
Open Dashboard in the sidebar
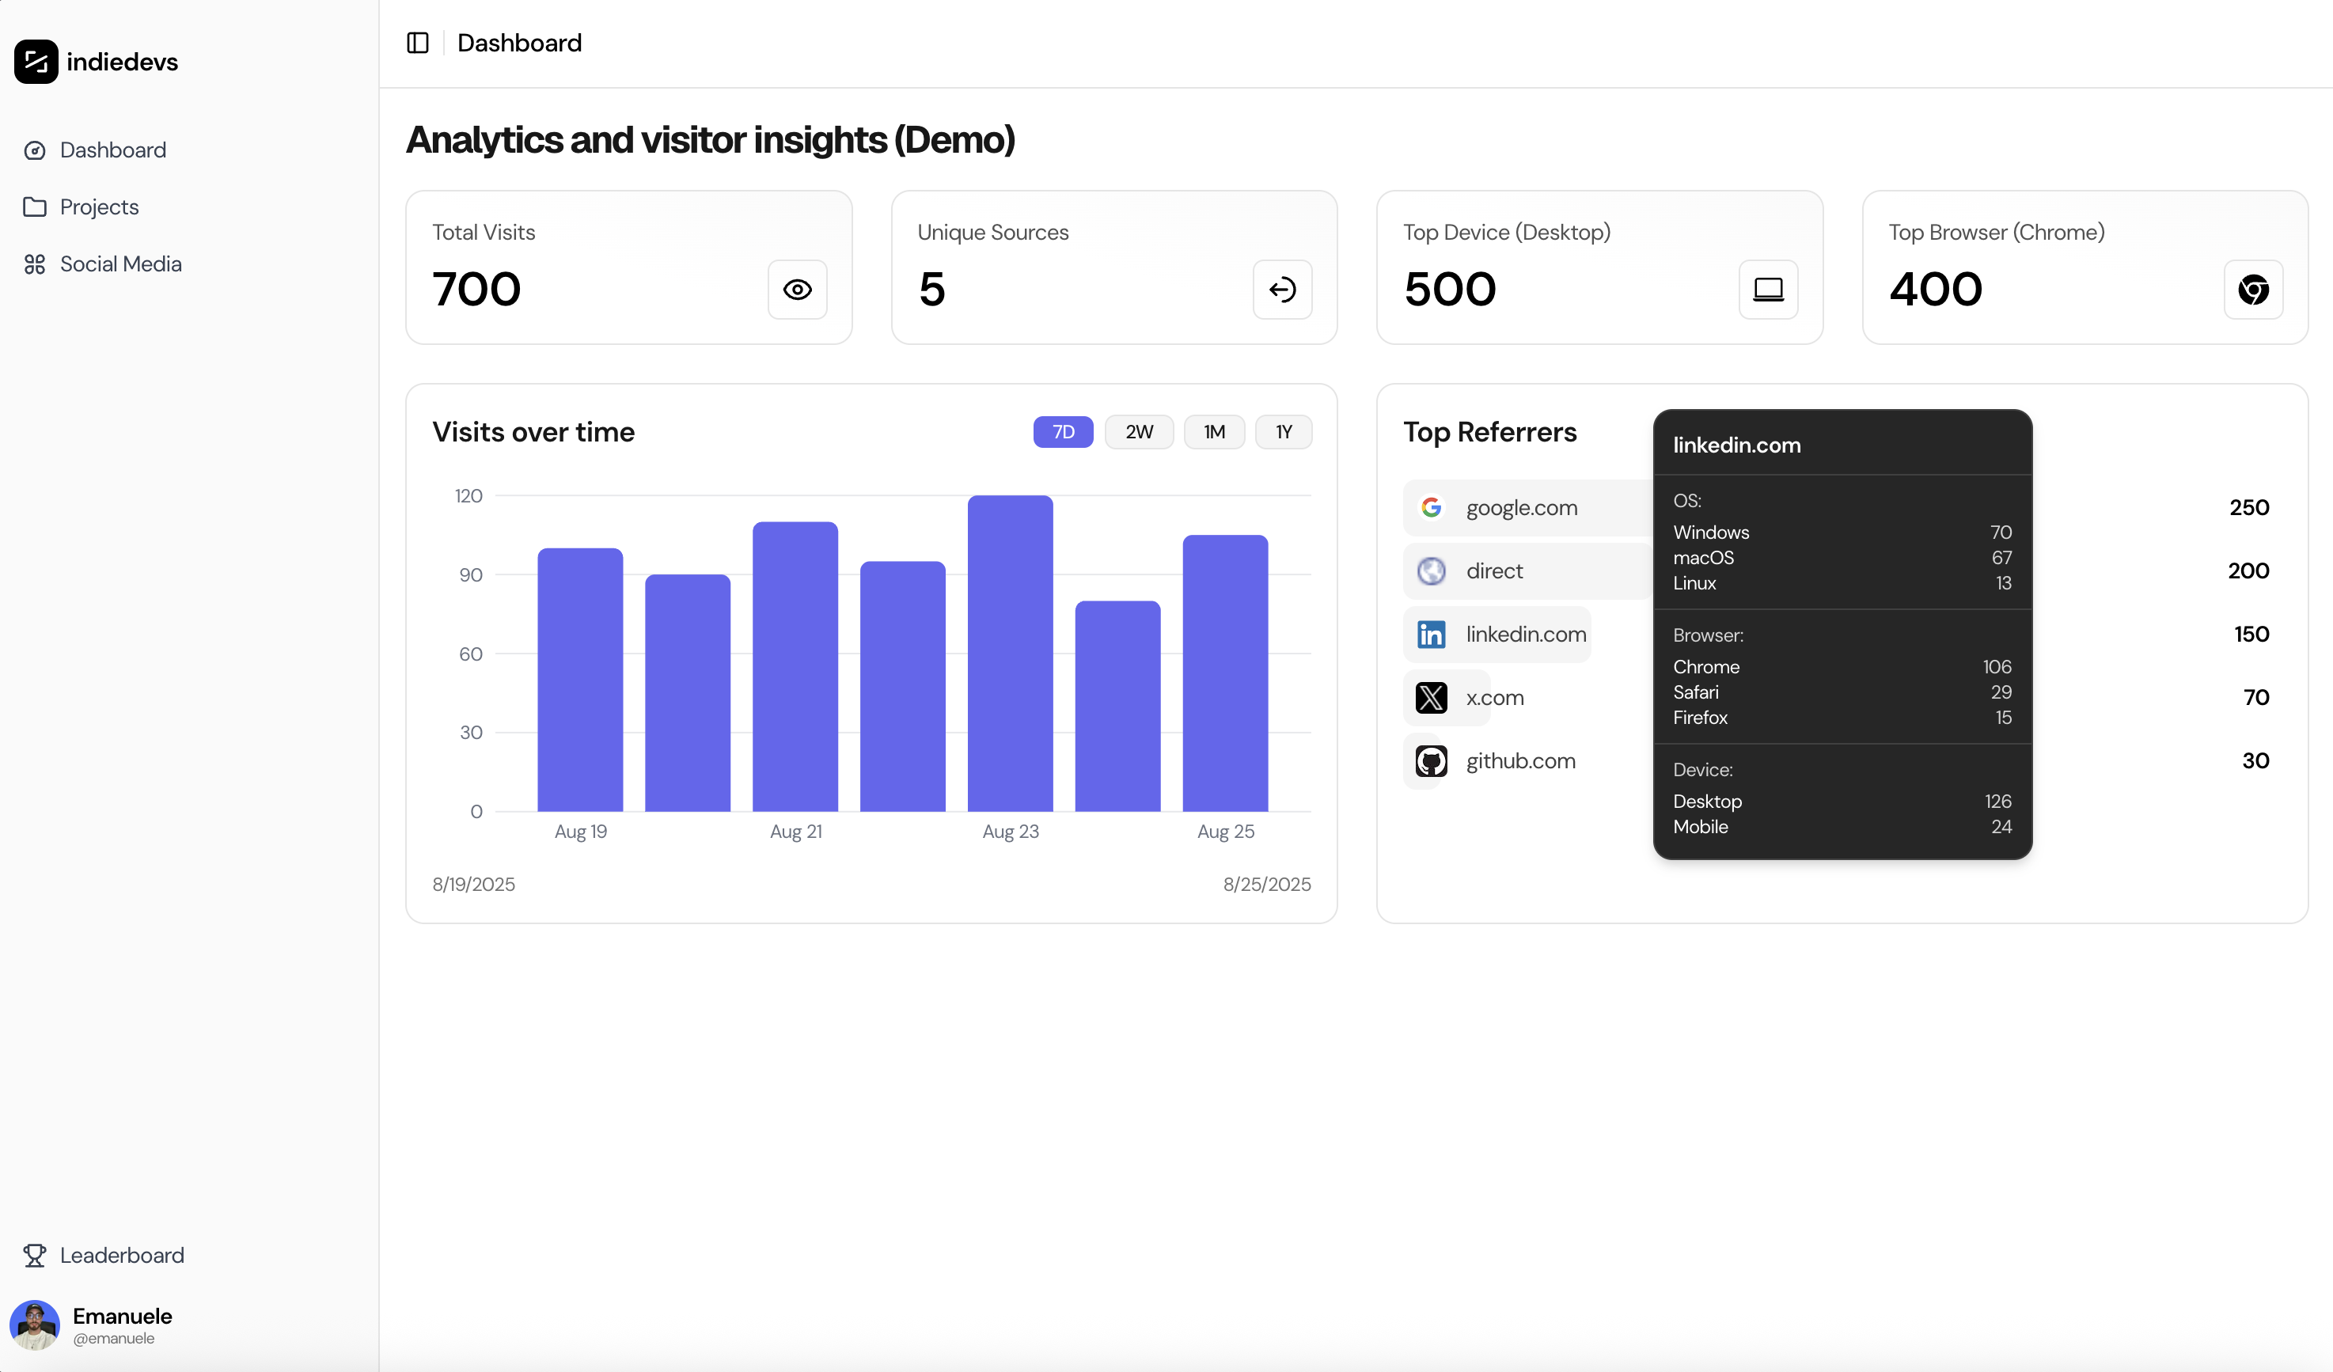tap(113, 150)
